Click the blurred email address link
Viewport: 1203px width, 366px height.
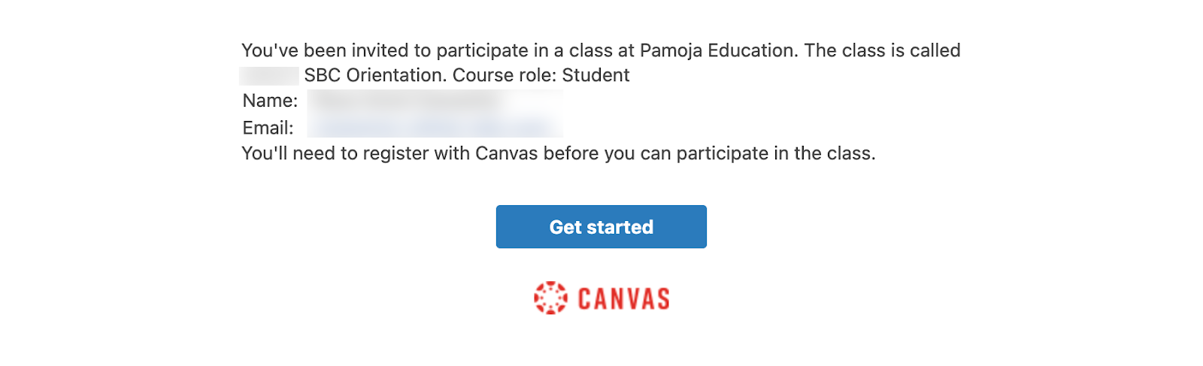pyautogui.click(x=434, y=127)
